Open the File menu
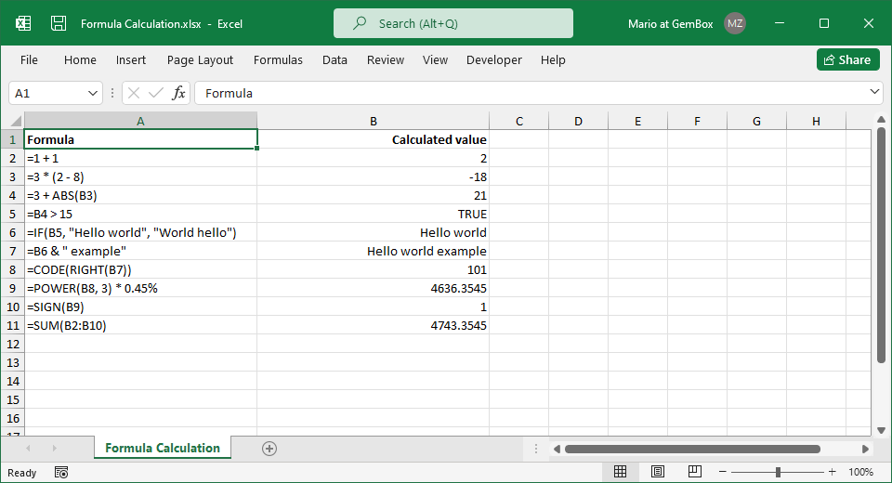Image resolution: width=892 pixels, height=483 pixels. 29,59
